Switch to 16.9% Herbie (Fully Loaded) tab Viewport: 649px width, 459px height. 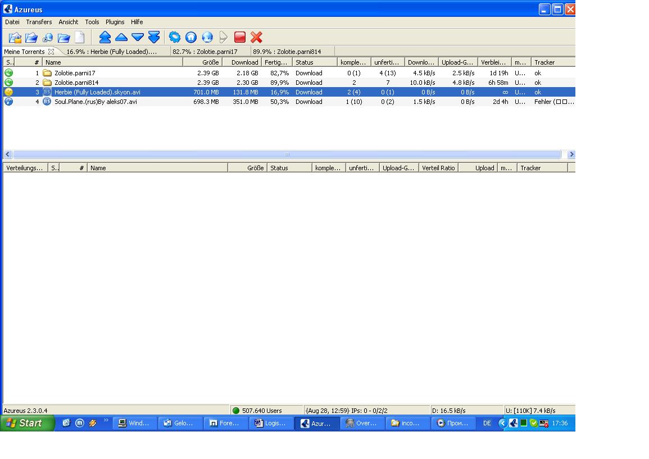coord(112,52)
